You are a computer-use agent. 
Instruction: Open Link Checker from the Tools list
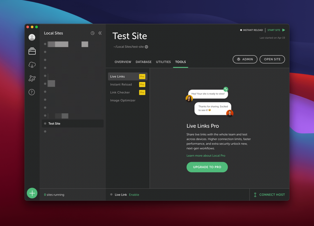click(x=120, y=92)
